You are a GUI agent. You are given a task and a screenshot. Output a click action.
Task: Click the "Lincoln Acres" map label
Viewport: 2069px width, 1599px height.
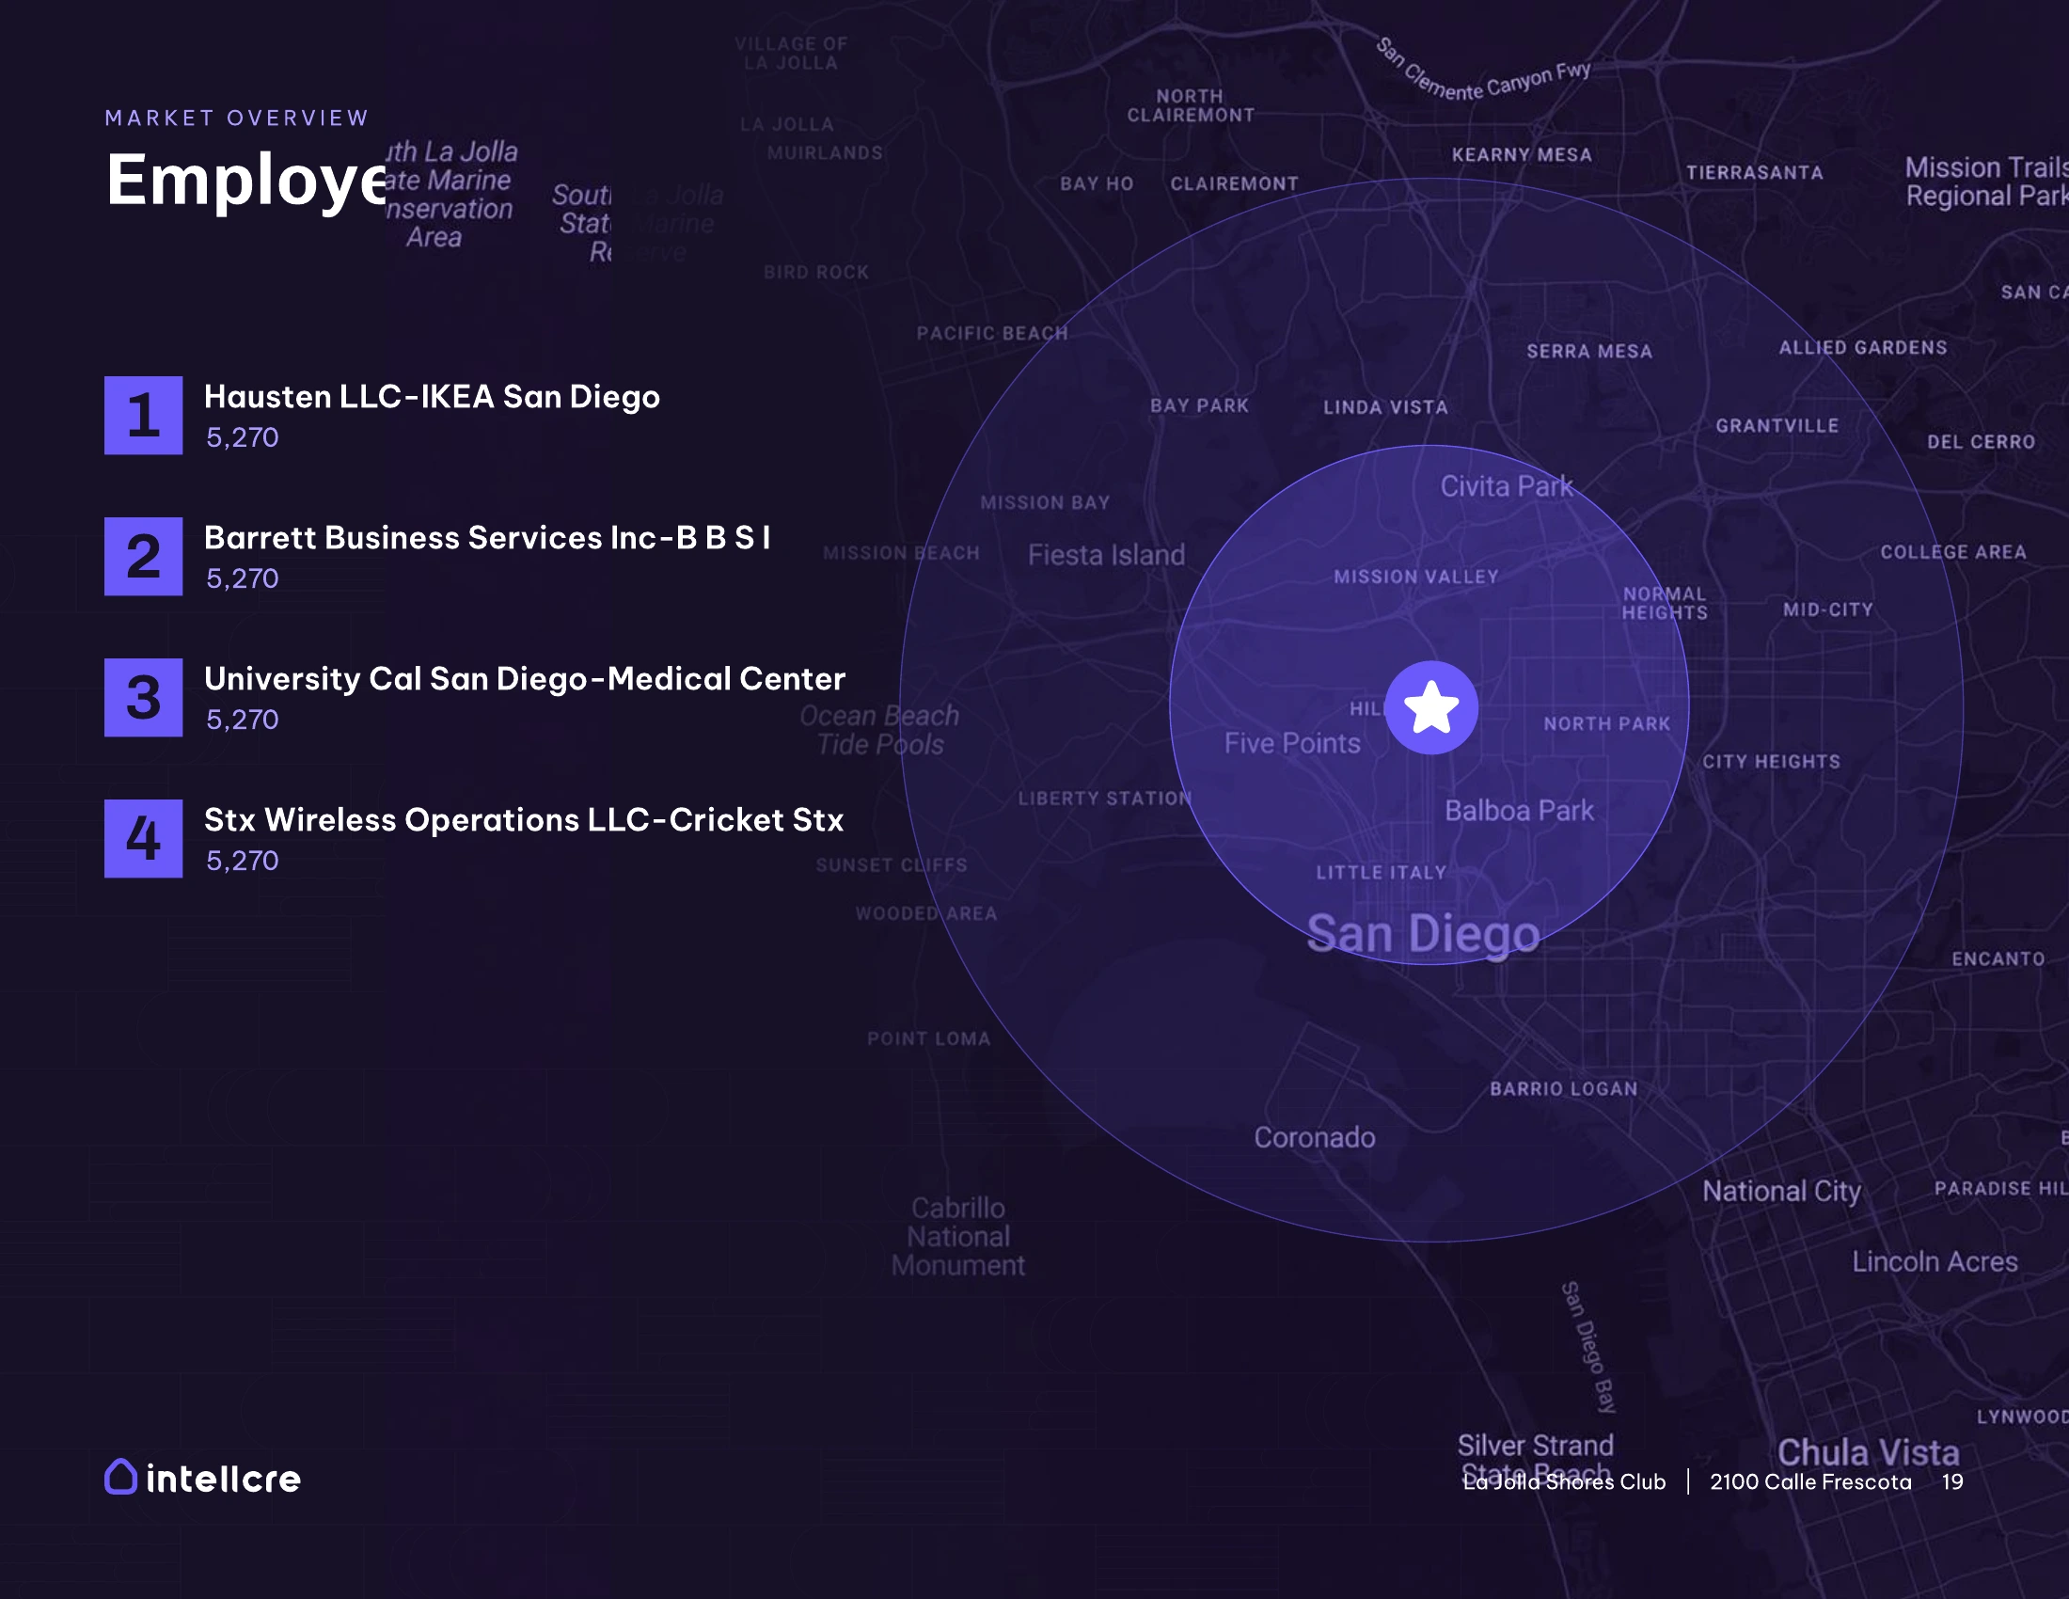pyautogui.click(x=1935, y=1261)
